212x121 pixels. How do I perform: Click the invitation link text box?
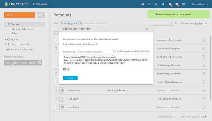[x=106, y=60]
